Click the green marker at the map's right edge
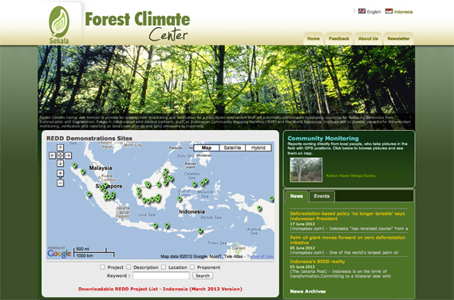 click(x=271, y=199)
